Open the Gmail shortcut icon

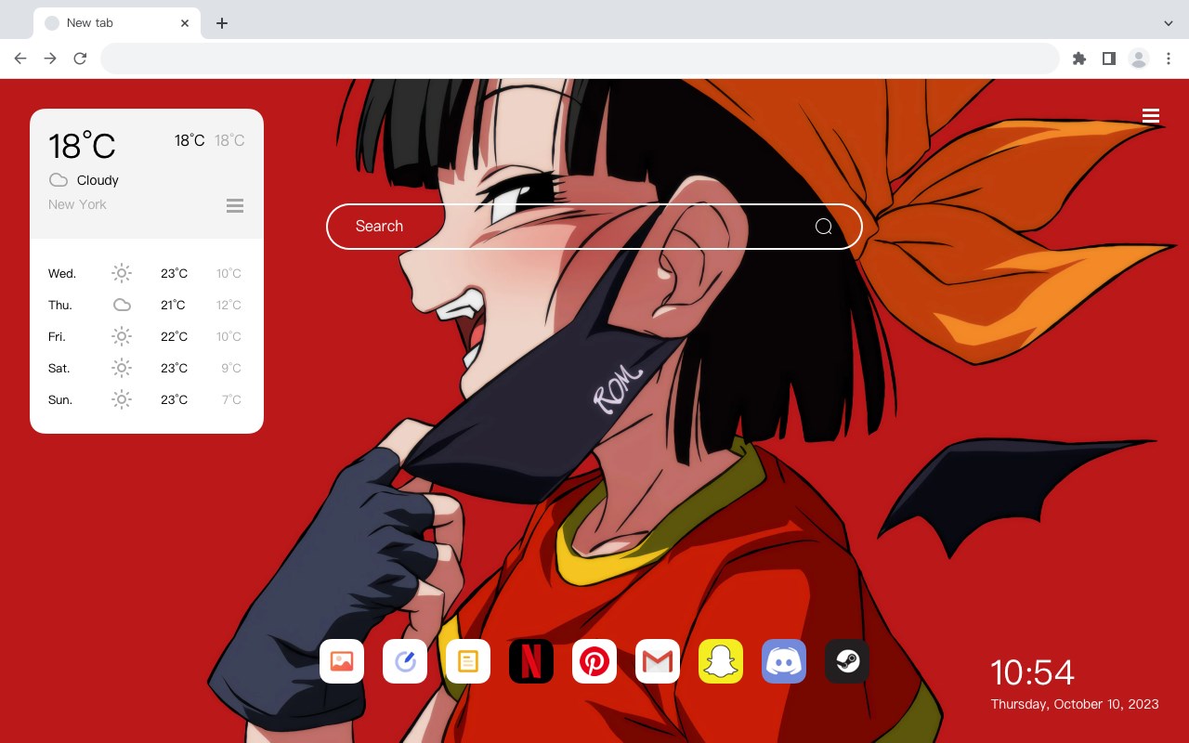(658, 661)
